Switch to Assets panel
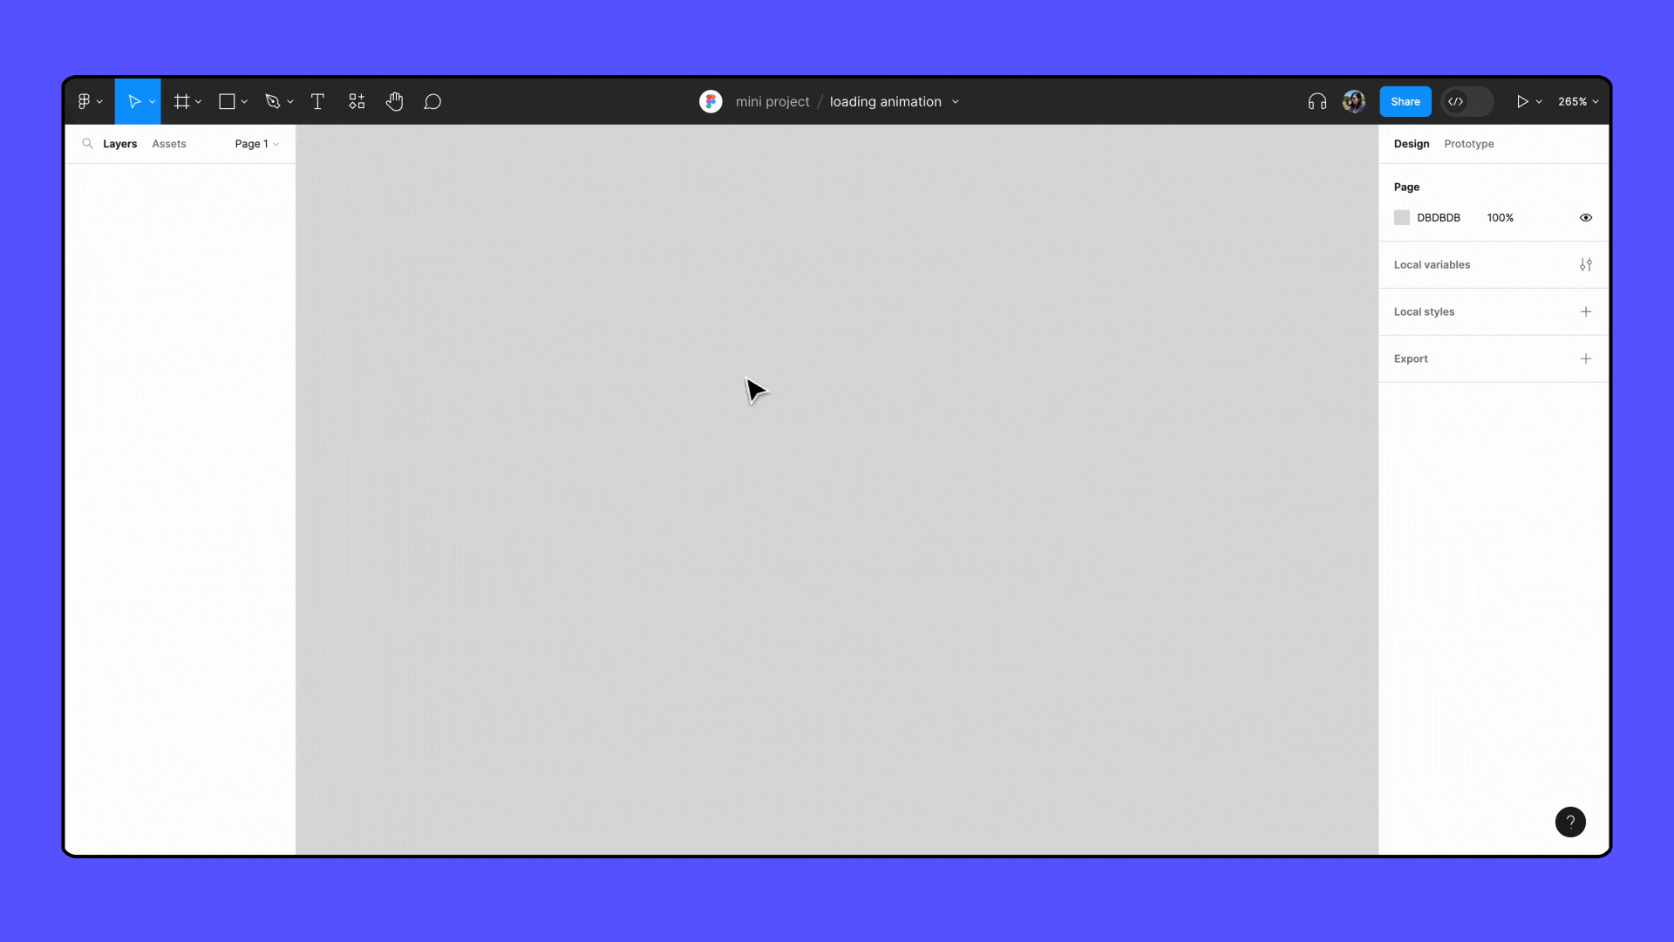 pos(169,143)
